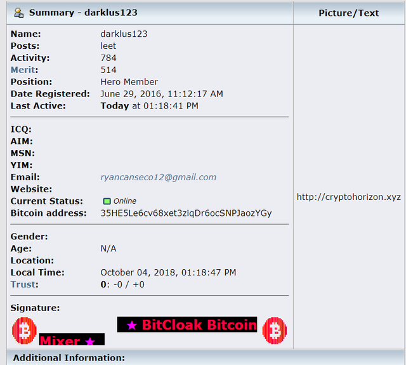
Task: Click the YIM label
Action: [22, 165]
